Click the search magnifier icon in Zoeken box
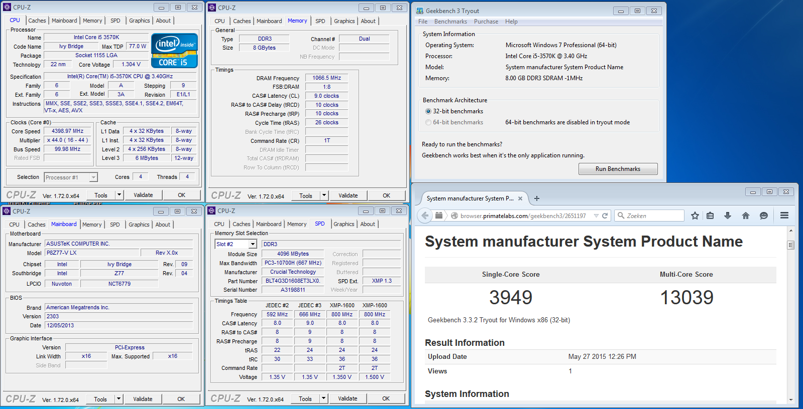Viewport: 803px width, 409px height. 621,216
